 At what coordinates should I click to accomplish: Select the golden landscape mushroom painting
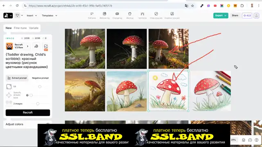tap(85, 91)
